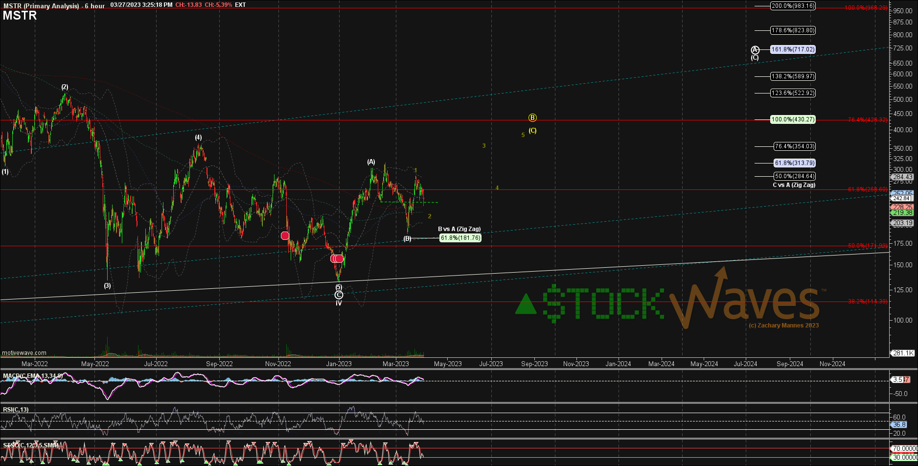Select the large MSTR ticker label

[20, 16]
